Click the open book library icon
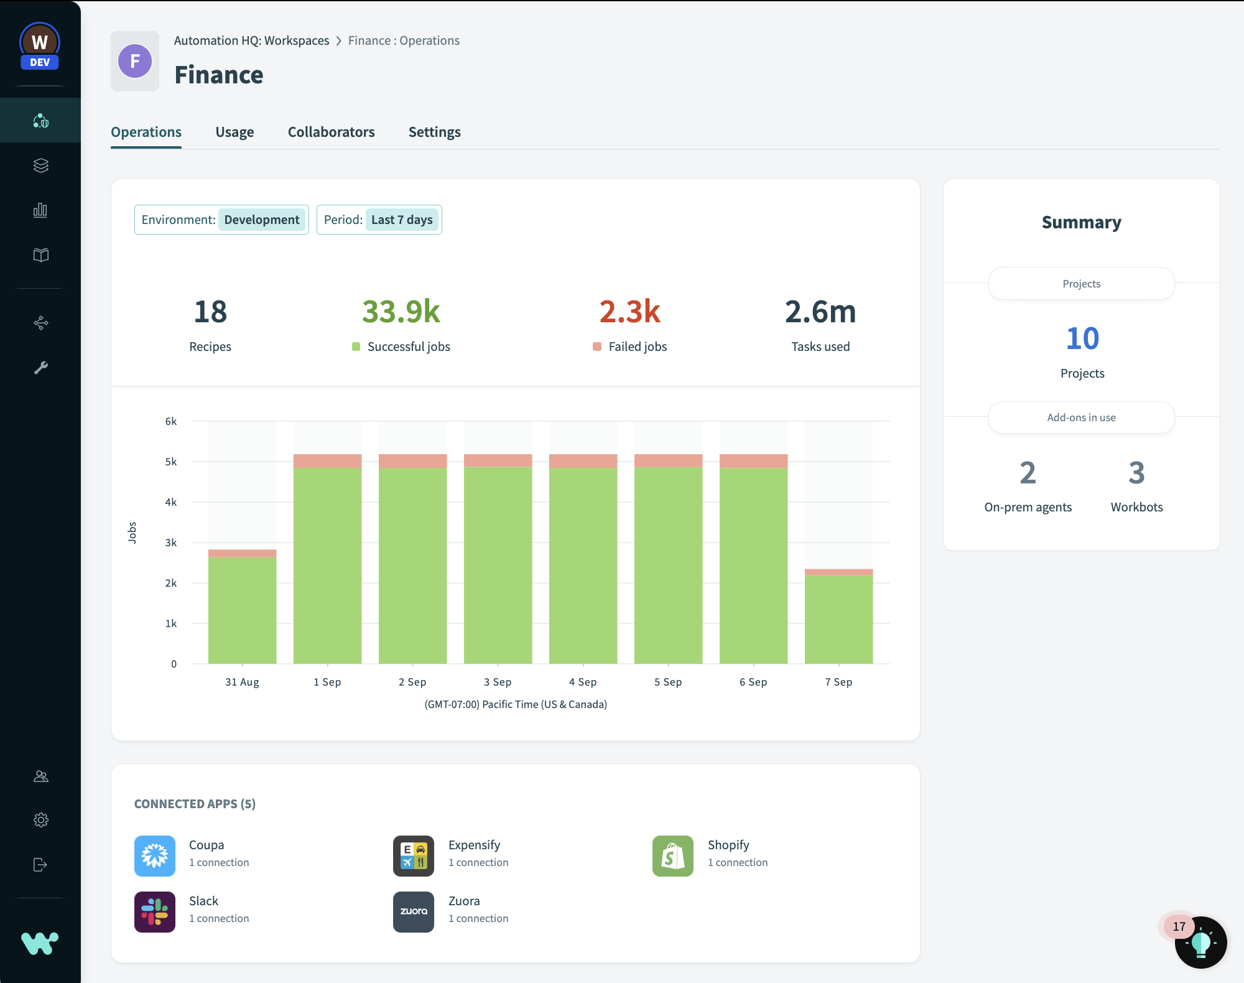The width and height of the screenshot is (1244, 983). 40,255
